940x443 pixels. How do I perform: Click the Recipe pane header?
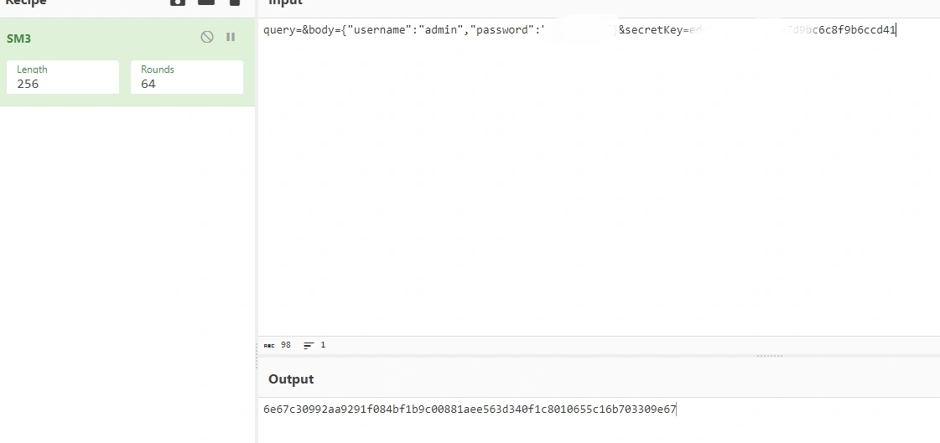coord(26,3)
